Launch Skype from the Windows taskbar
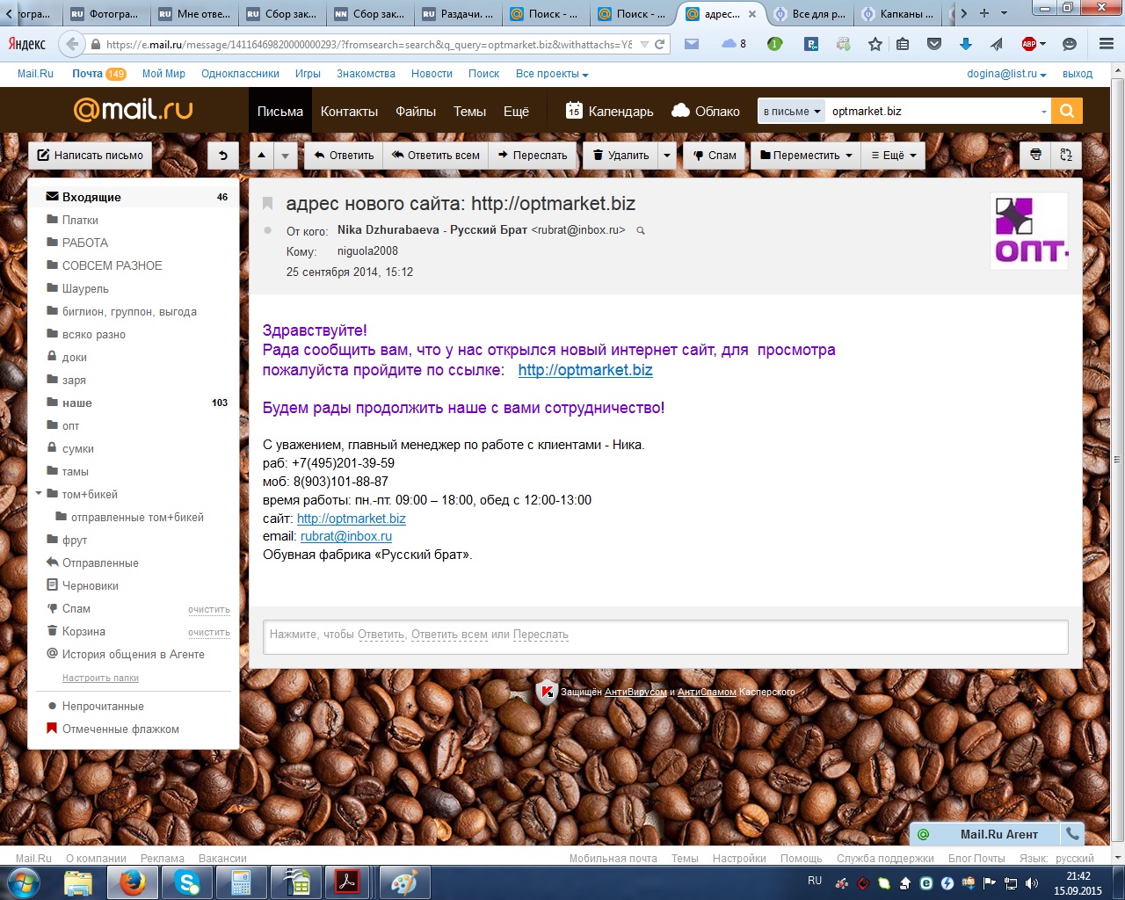The height and width of the screenshot is (900, 1125). 187,882
